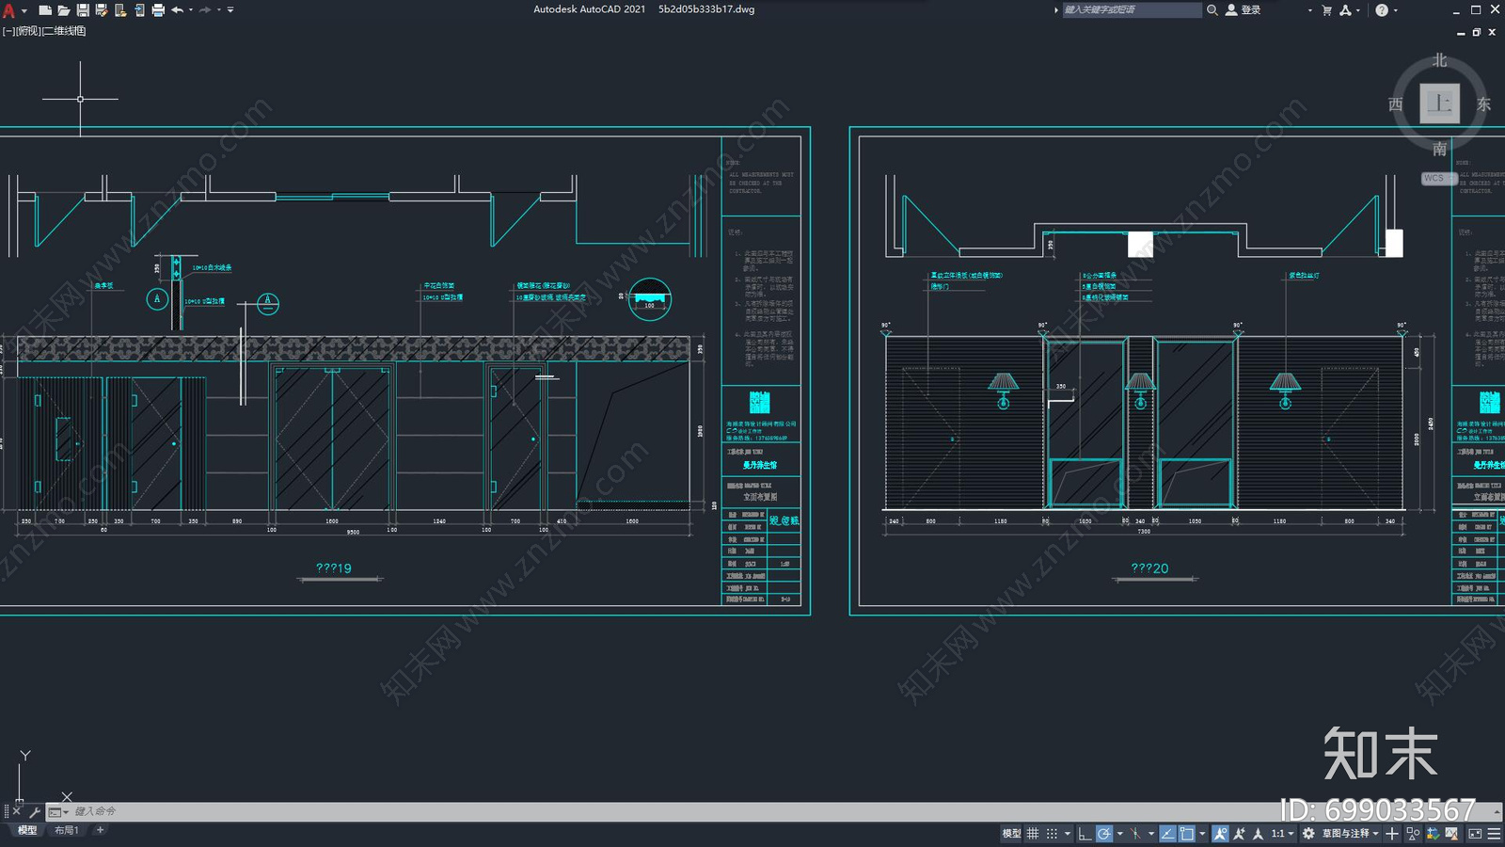
Task: Open the Help question mark icon
Action: [x=1381, y=10]
